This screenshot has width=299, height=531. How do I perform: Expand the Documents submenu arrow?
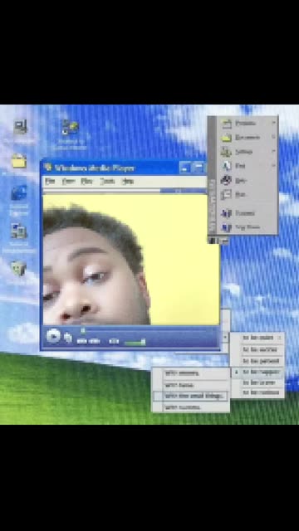click(x=273, y=137)
